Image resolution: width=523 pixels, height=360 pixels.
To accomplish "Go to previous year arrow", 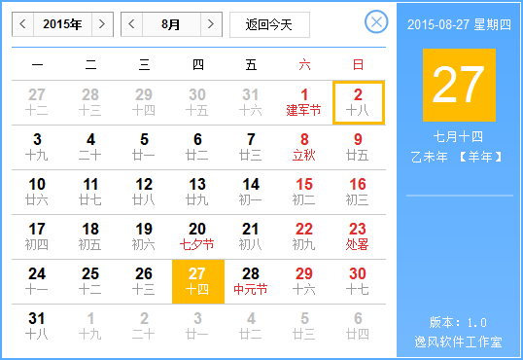I will tap(22, 24).
